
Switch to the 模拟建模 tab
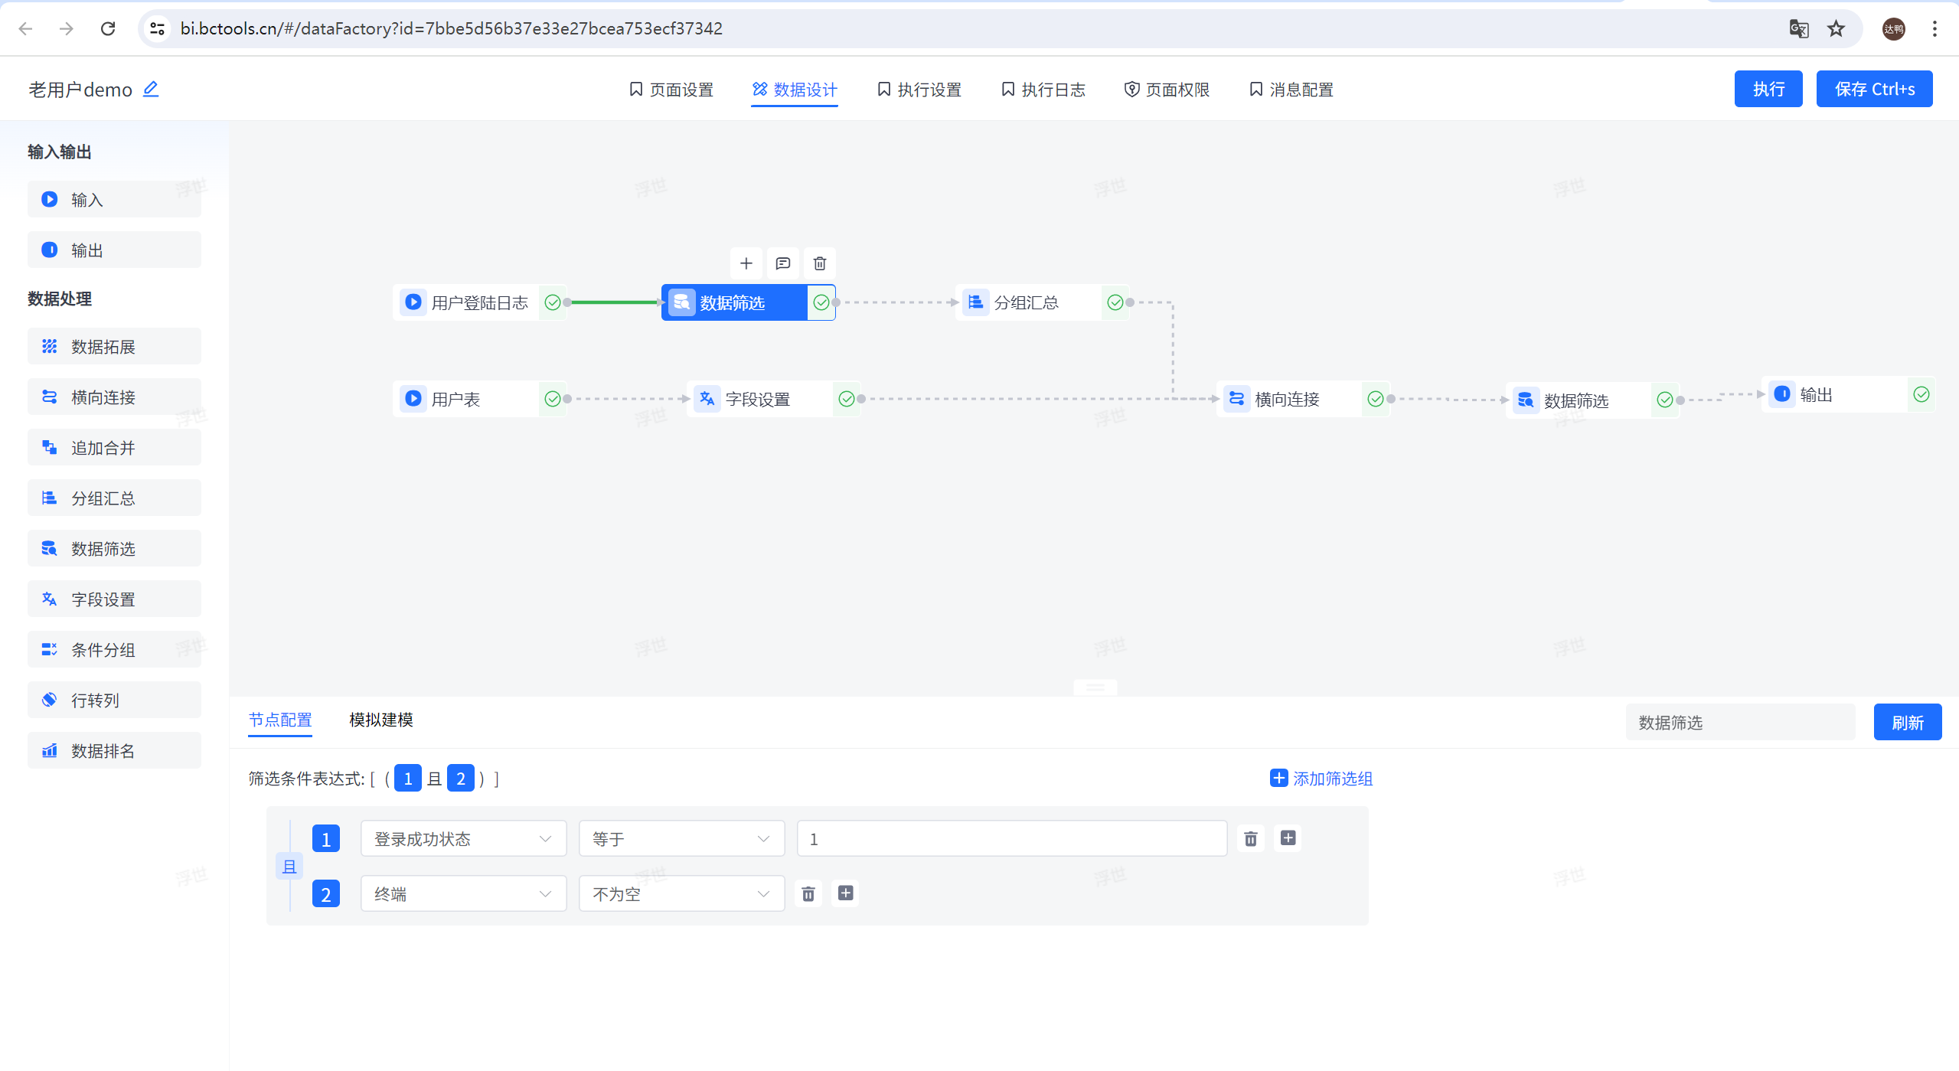[380, 720]
